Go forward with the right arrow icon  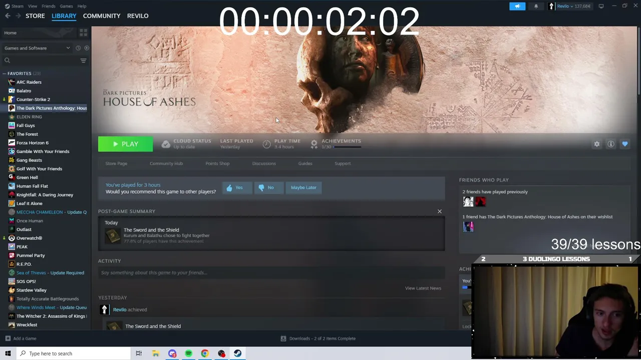tap(19, 16)
